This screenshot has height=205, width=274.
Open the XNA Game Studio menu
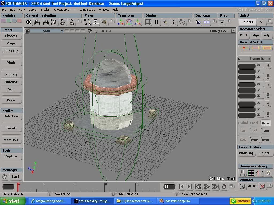coord(84,10)
